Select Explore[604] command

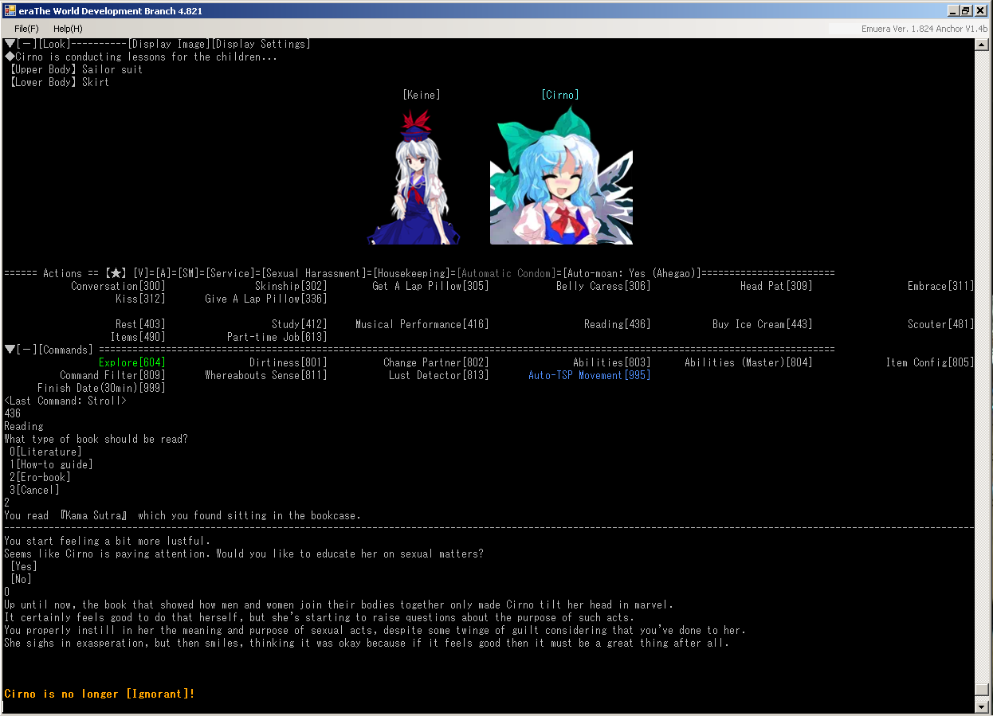click(131, 362)
